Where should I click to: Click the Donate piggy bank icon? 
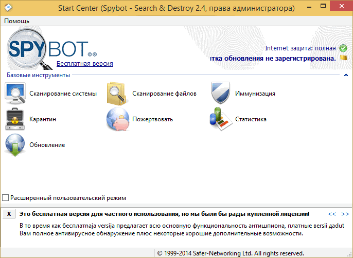point(118,119)
